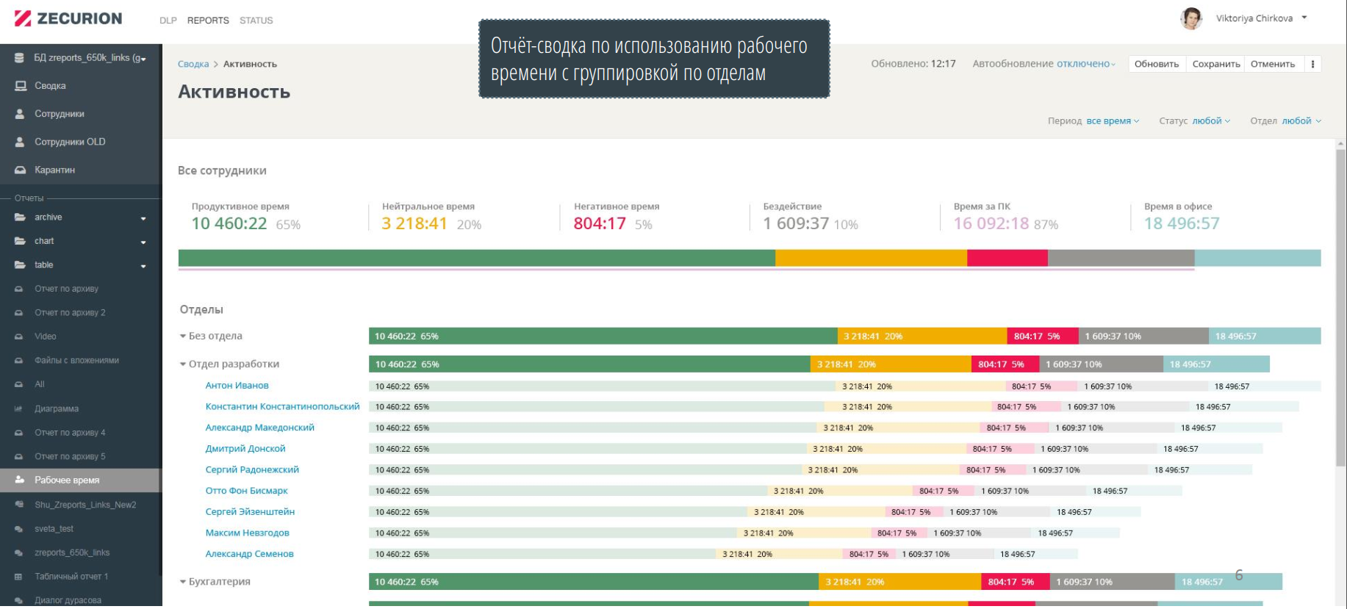
Task: Open the Автообновление отключено dropdown
Action: pyautogui.click(x=1085, y=64)
